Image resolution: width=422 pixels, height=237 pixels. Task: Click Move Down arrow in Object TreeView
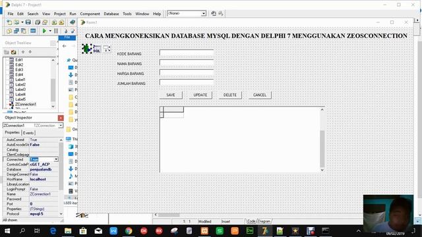(x=30, y=52)
